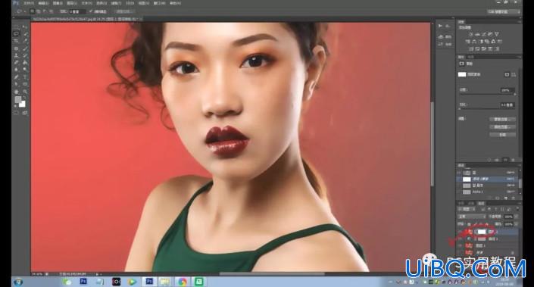This screenshot has height=287, width=534.
Task: Open the Fill slider dropdown arrow
Action: point(516,224)
